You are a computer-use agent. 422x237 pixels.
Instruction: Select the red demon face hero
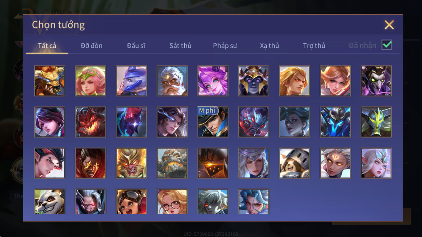click(x=90, y=122)
